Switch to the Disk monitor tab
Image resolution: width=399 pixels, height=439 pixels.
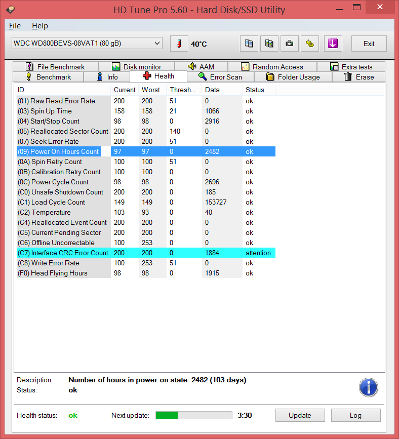pyautogui.click(x=137, y=67)
